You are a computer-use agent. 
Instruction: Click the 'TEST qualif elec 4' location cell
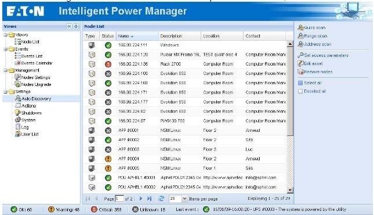click(220, 55)
